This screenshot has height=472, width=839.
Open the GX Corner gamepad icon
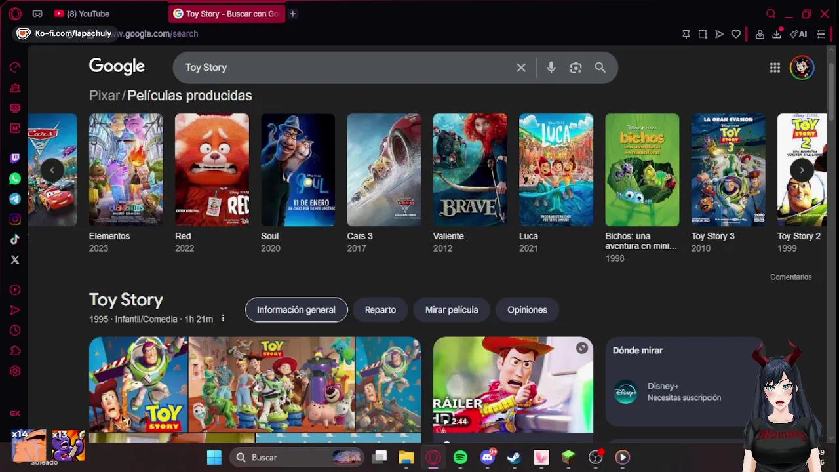(37, 14)
